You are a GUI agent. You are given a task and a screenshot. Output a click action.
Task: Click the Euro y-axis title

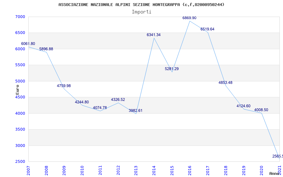coord(17,90)
